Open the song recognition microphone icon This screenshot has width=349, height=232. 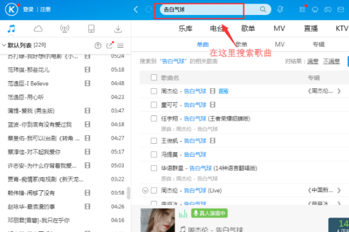point(280,9)
